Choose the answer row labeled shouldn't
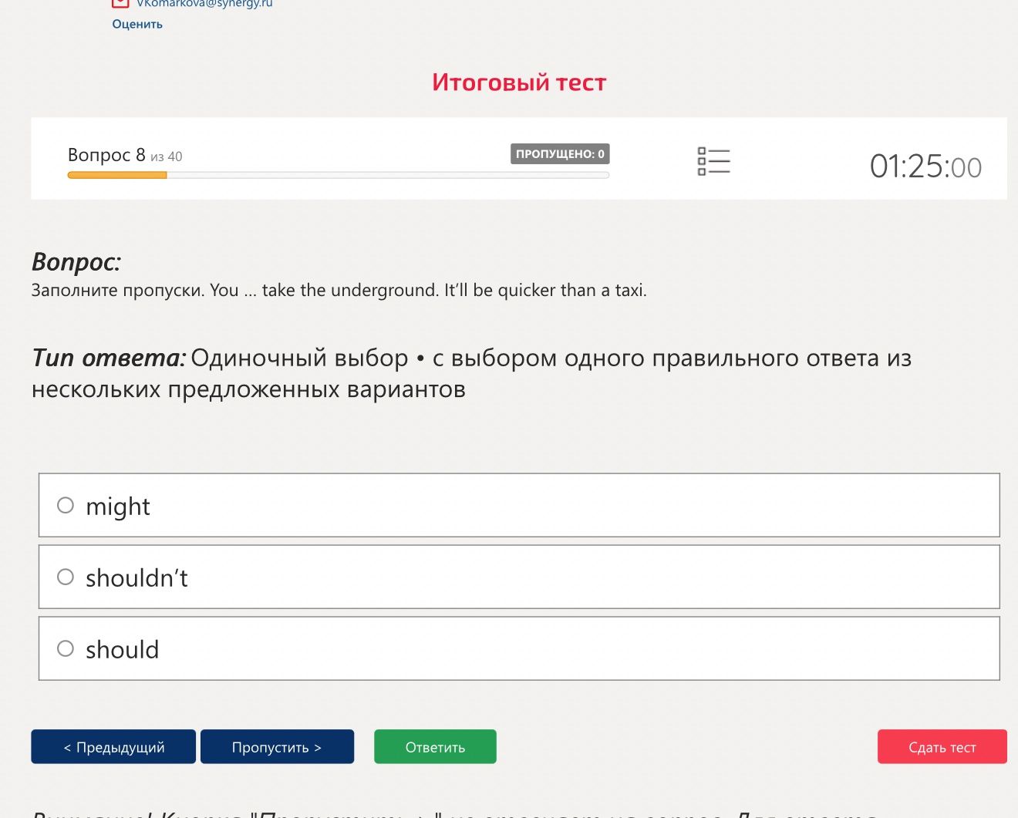 pos(519,577)
